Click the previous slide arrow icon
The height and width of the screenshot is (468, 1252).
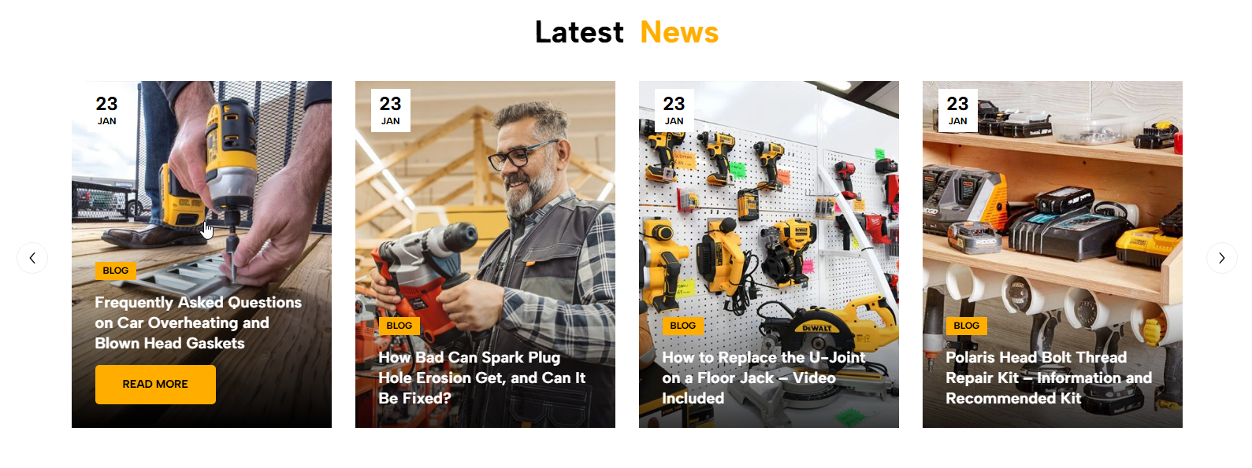point(32,258)
